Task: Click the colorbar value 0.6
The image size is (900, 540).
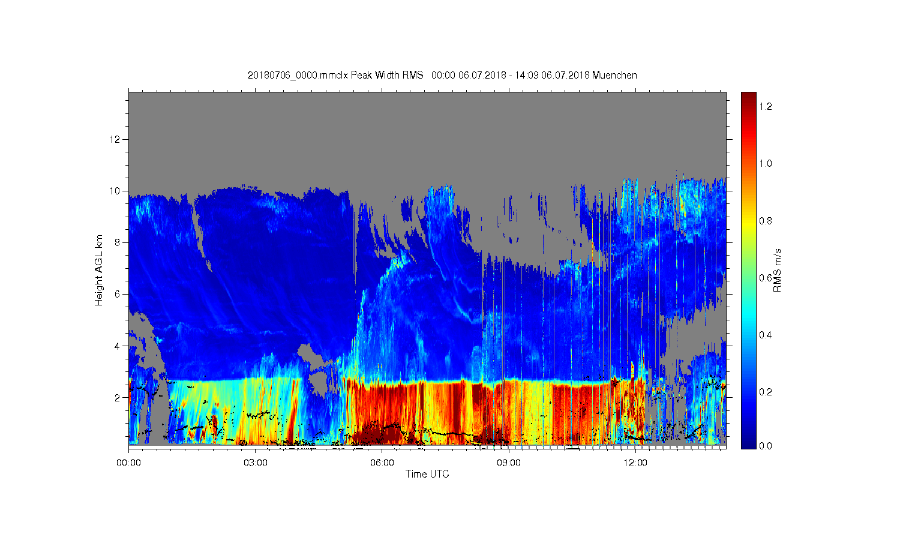Action: 765,278
